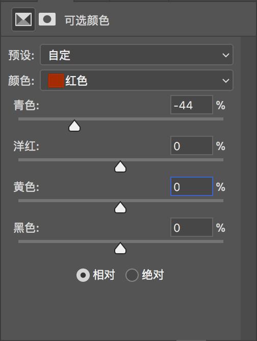This screenshot has height=341, width=257.
Task: Click the 黑色 slider handle
Action: [x=120, y=249]
